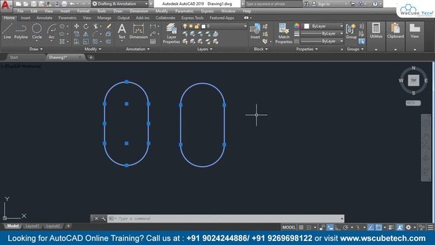435x245 pixels.
Task: Click the Save icon in quick access toolbar
Action: pyautogui.click(x=33, y=4)
